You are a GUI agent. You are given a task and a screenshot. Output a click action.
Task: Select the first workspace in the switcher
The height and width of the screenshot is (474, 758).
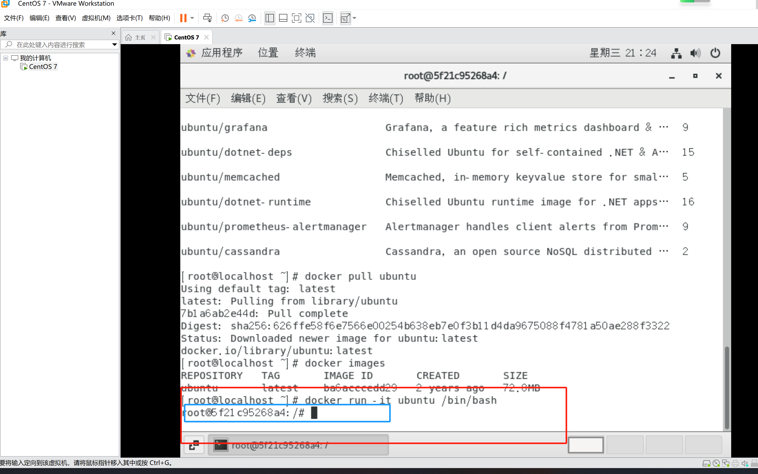(x=586, y=445)
